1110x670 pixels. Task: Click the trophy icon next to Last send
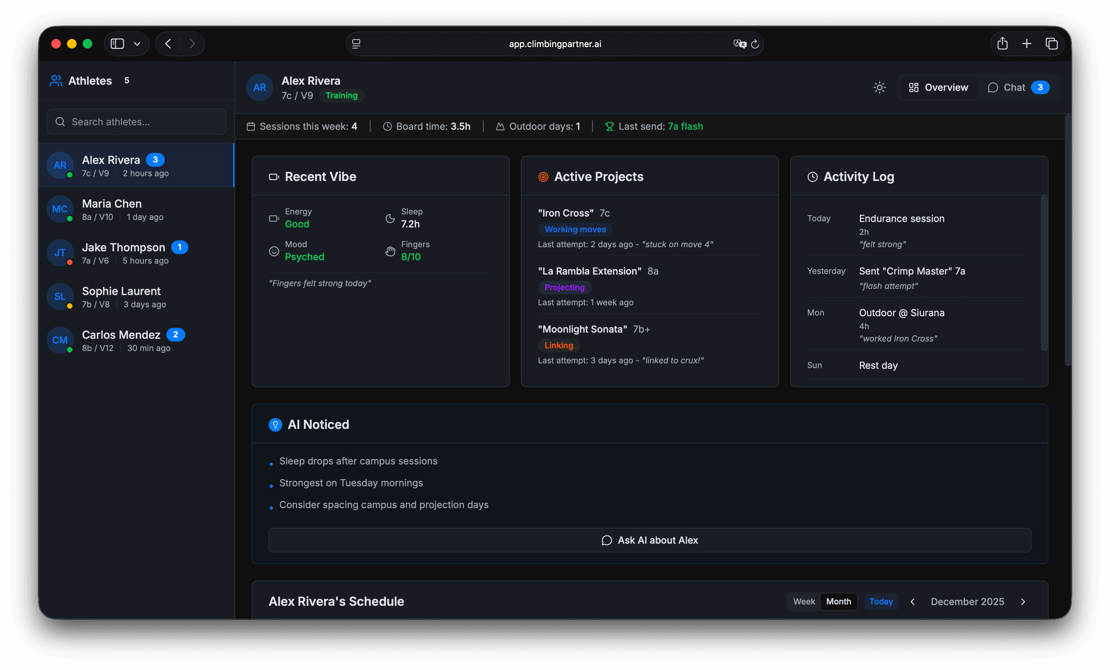pyautogui.click(x=609, y=127)
